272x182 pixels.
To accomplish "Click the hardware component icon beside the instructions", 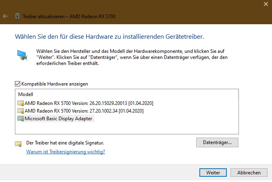I will pos(22,55).
